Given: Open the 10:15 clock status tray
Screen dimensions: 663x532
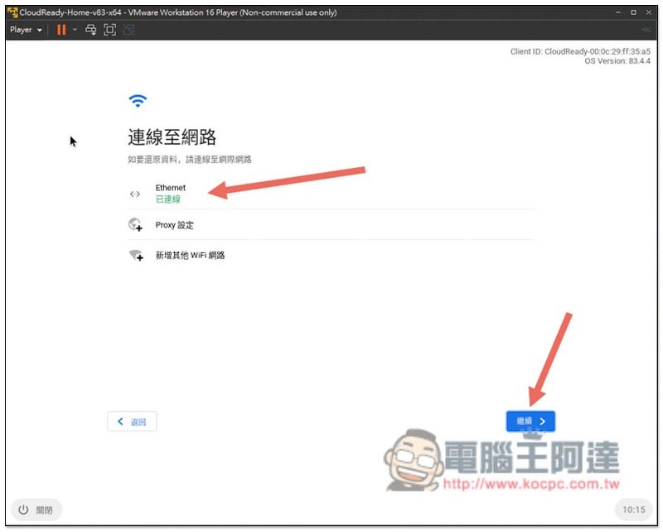Looking at the screenshot, I should (x=633, y=510).
